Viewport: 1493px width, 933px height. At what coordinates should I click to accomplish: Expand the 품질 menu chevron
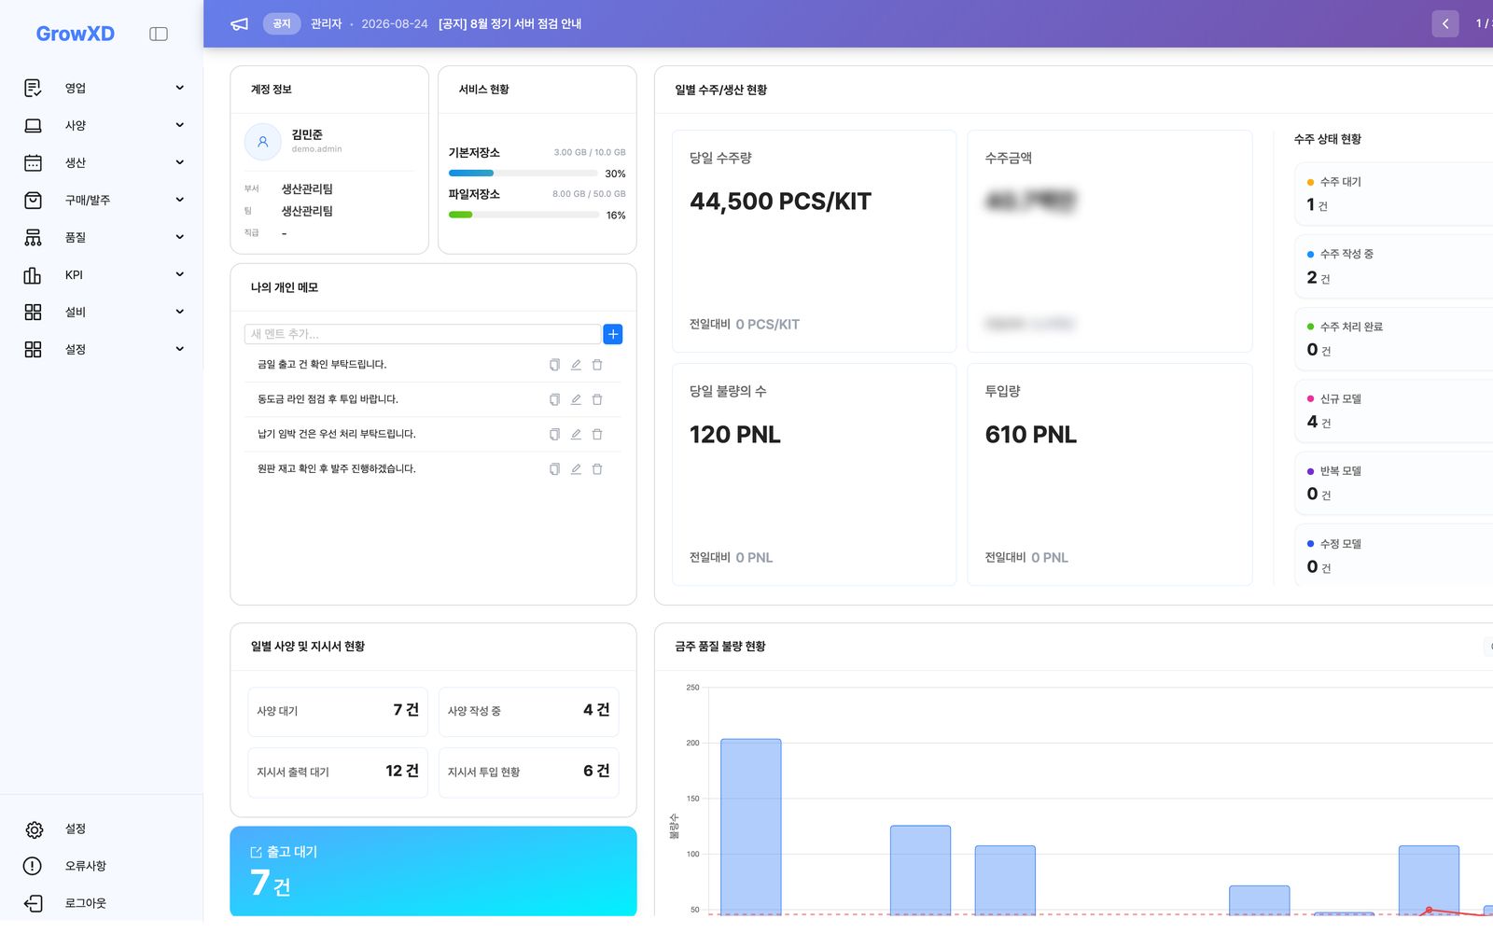[180, 237]
